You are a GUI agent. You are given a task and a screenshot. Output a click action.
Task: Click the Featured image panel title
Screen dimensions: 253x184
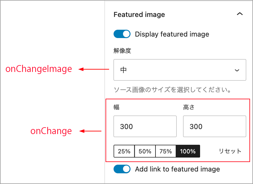pos(139,15)
